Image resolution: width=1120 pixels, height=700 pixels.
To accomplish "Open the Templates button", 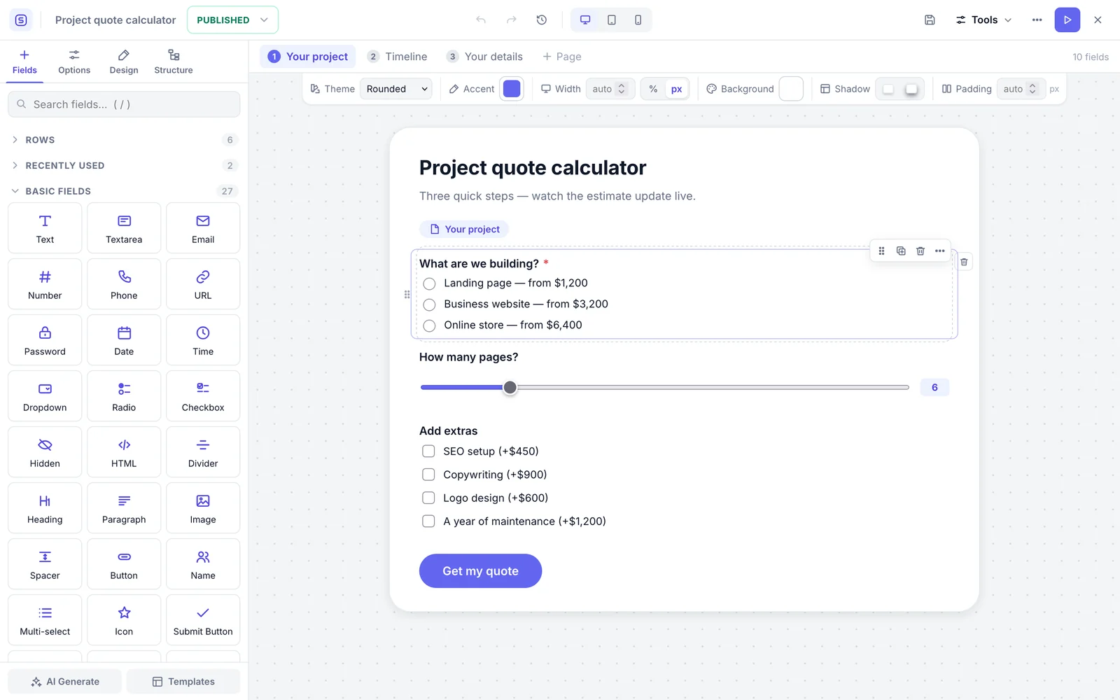I will tap(183, 682).
